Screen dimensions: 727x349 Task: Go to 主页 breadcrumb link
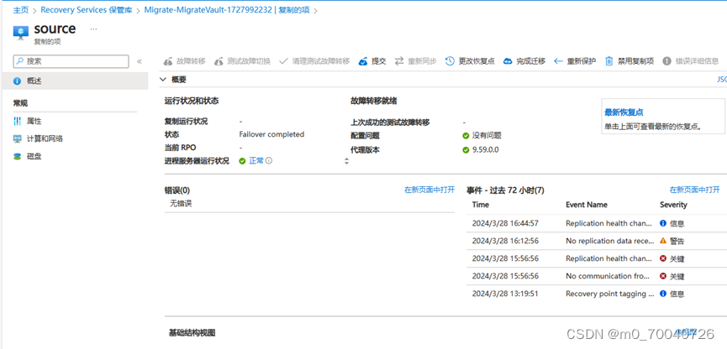pyautogui.click(x=21, y=10)
